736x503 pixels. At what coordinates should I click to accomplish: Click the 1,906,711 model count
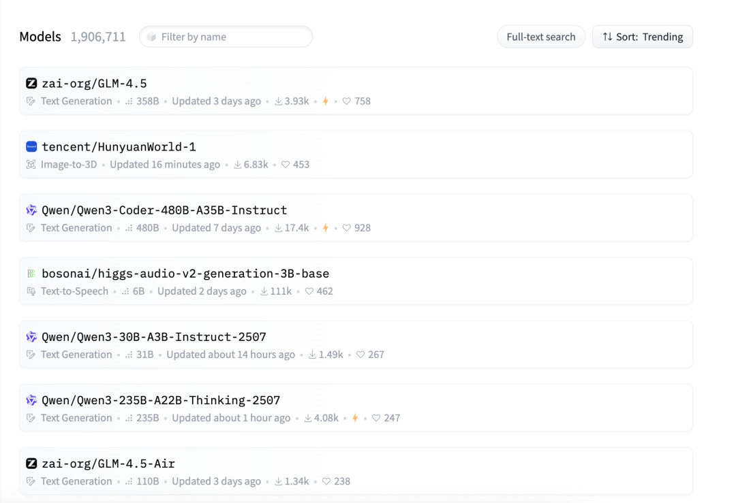(98, 37)
